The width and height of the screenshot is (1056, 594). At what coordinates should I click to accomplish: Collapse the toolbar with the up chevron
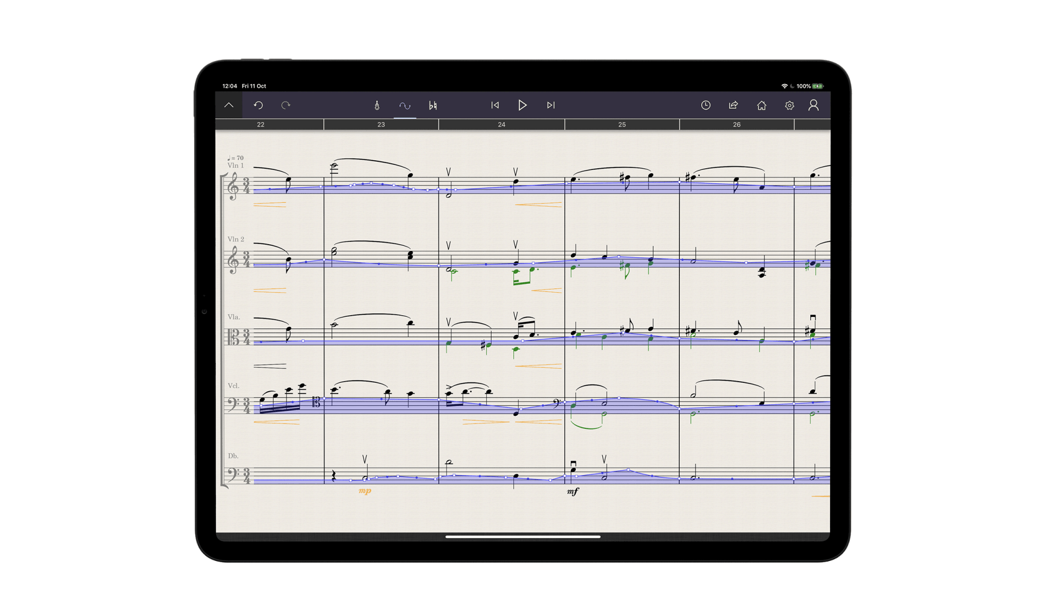click(229, 105)
